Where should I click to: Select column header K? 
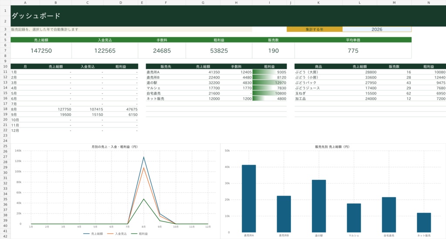pyautogui.click(x=318, y=3)
